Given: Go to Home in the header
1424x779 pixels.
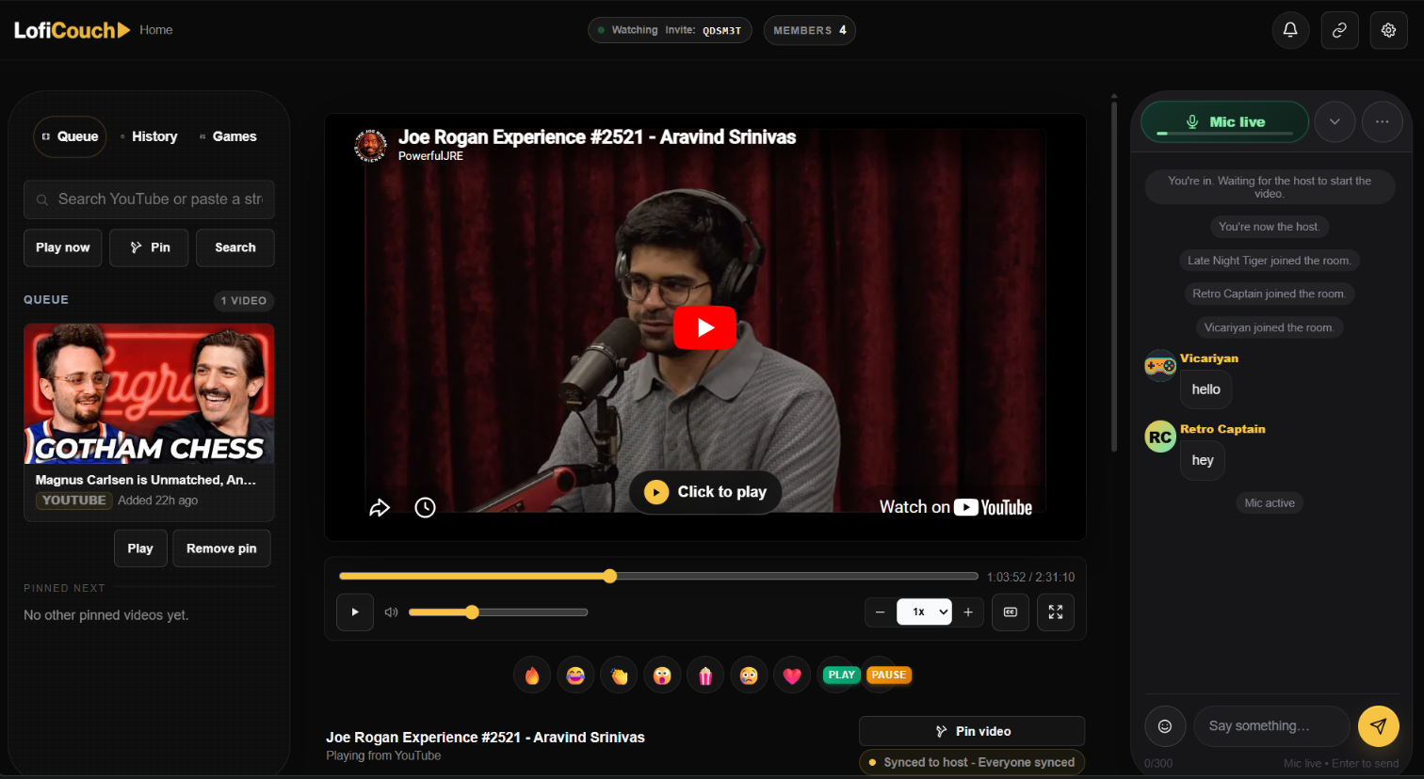Looking at the screenshot, I should [156, 30].
